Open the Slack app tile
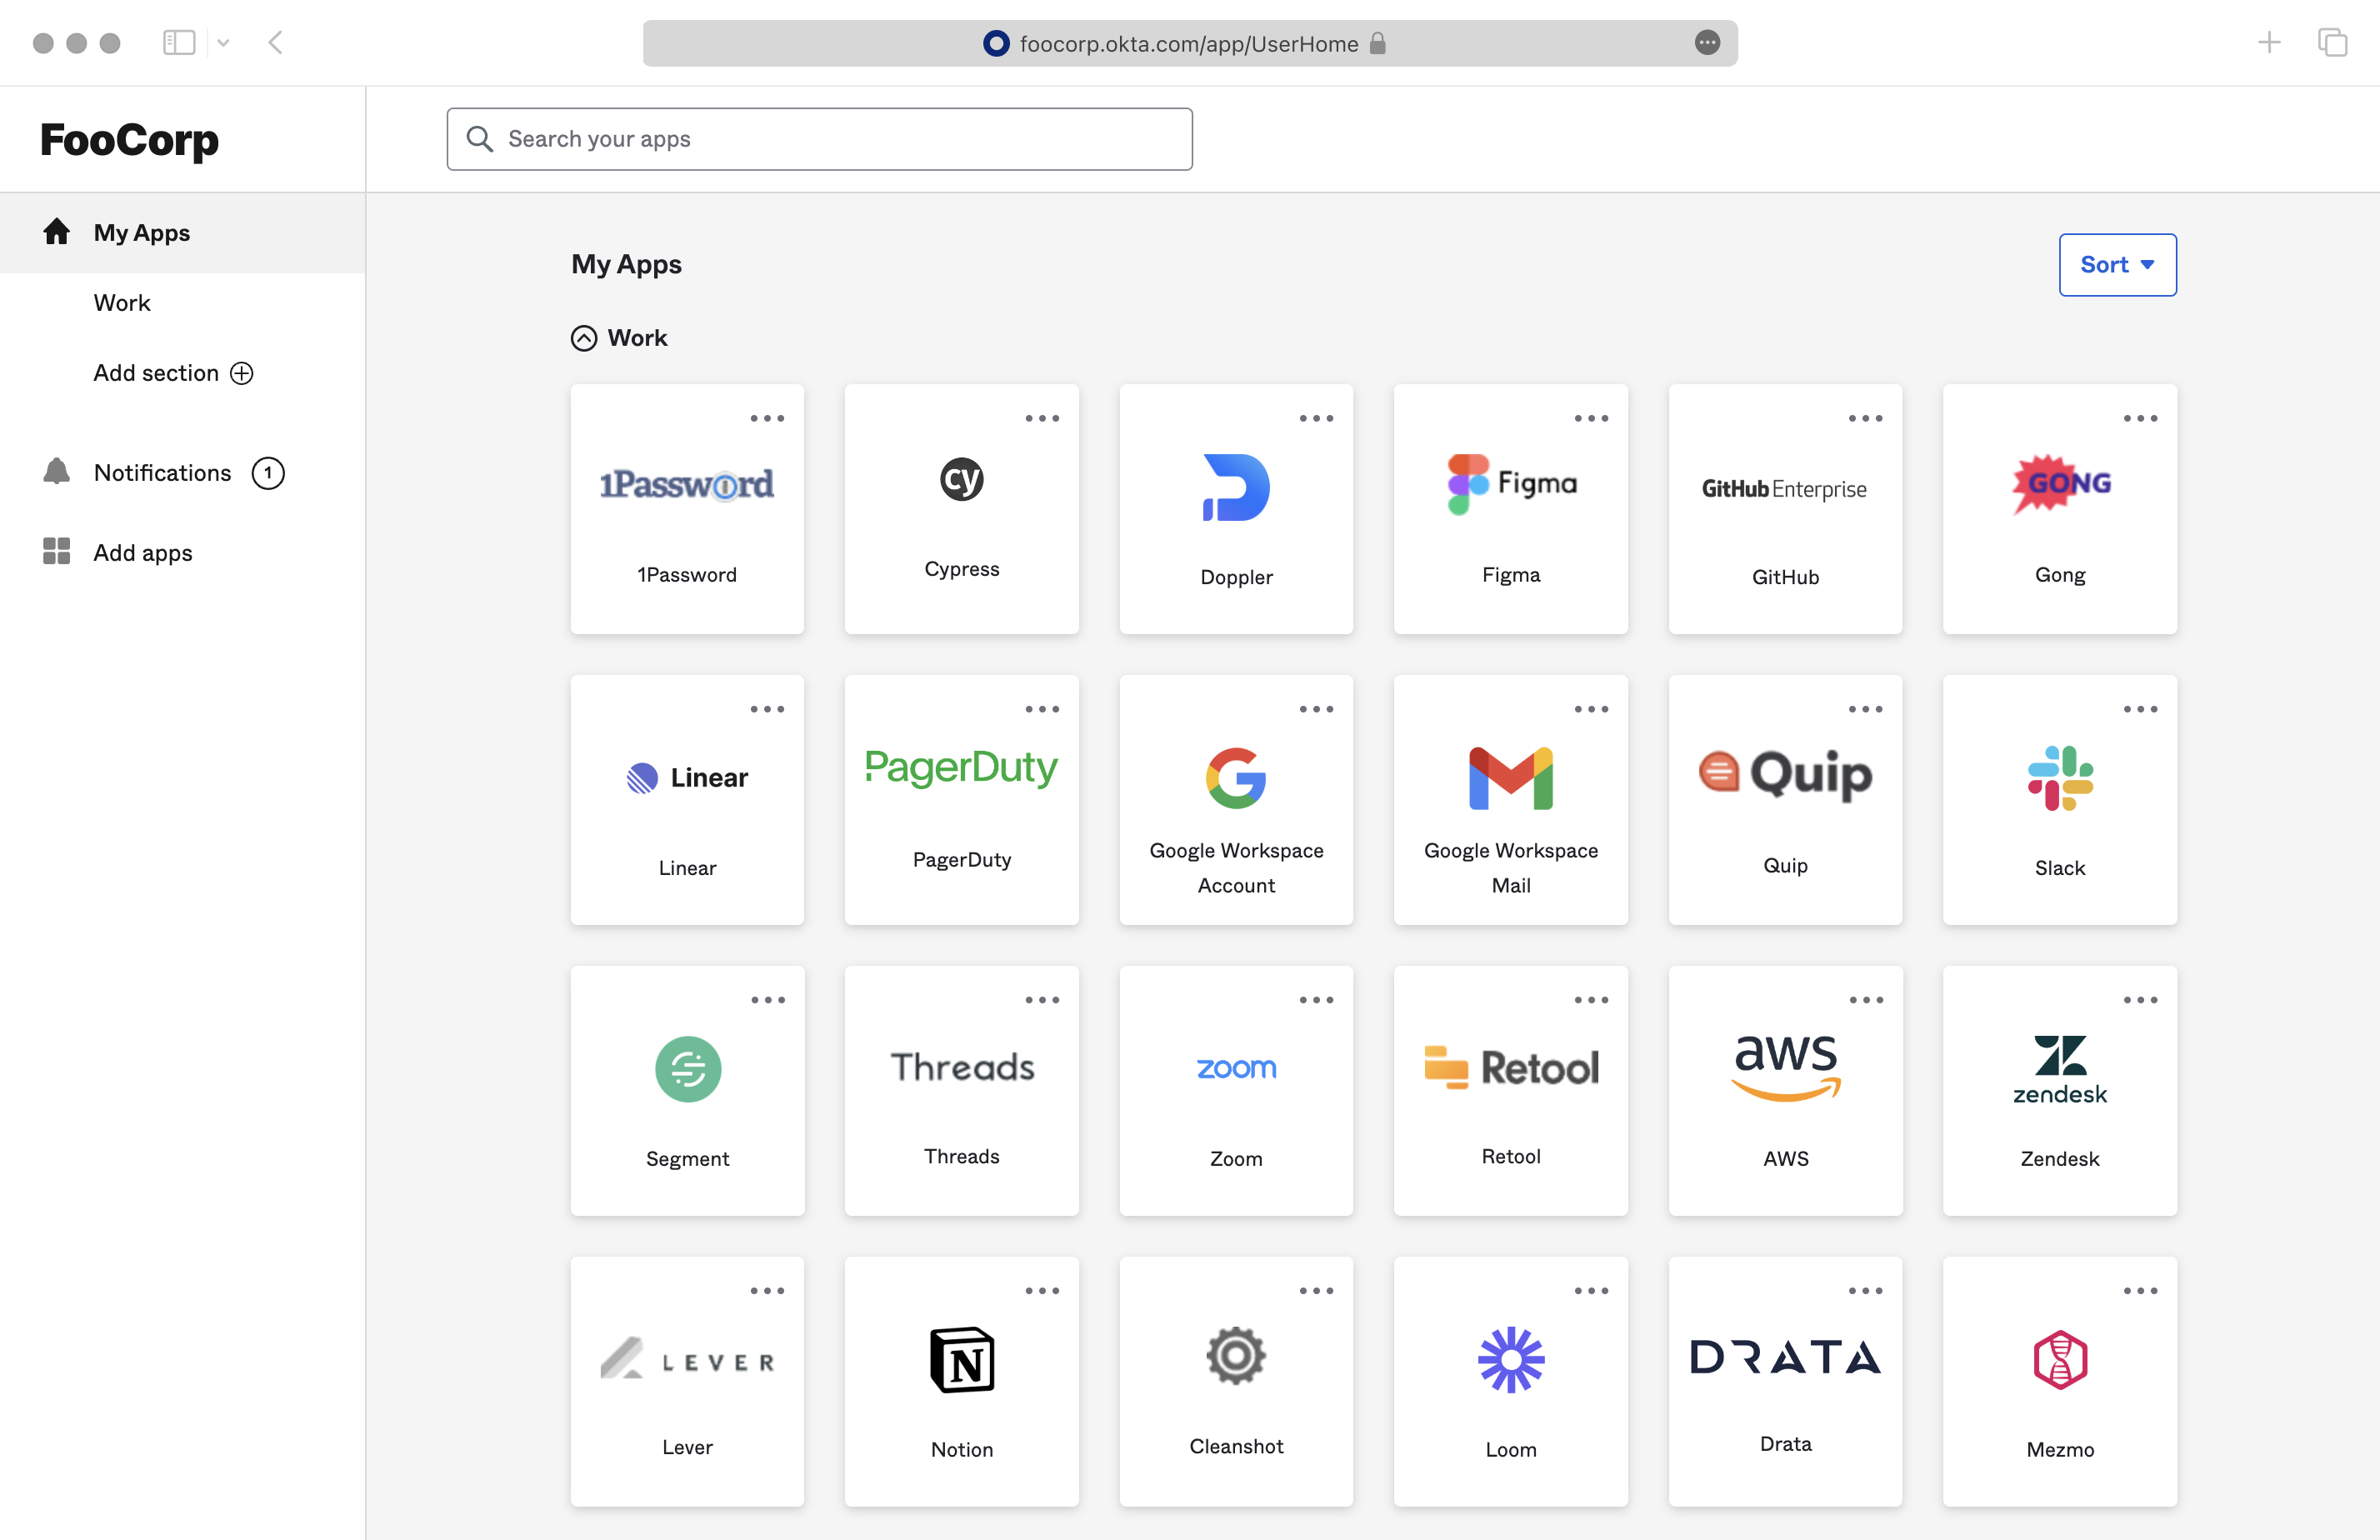Image resolution: width=2380 pixels, height=1540 pixels. (x=2059, y=799)
